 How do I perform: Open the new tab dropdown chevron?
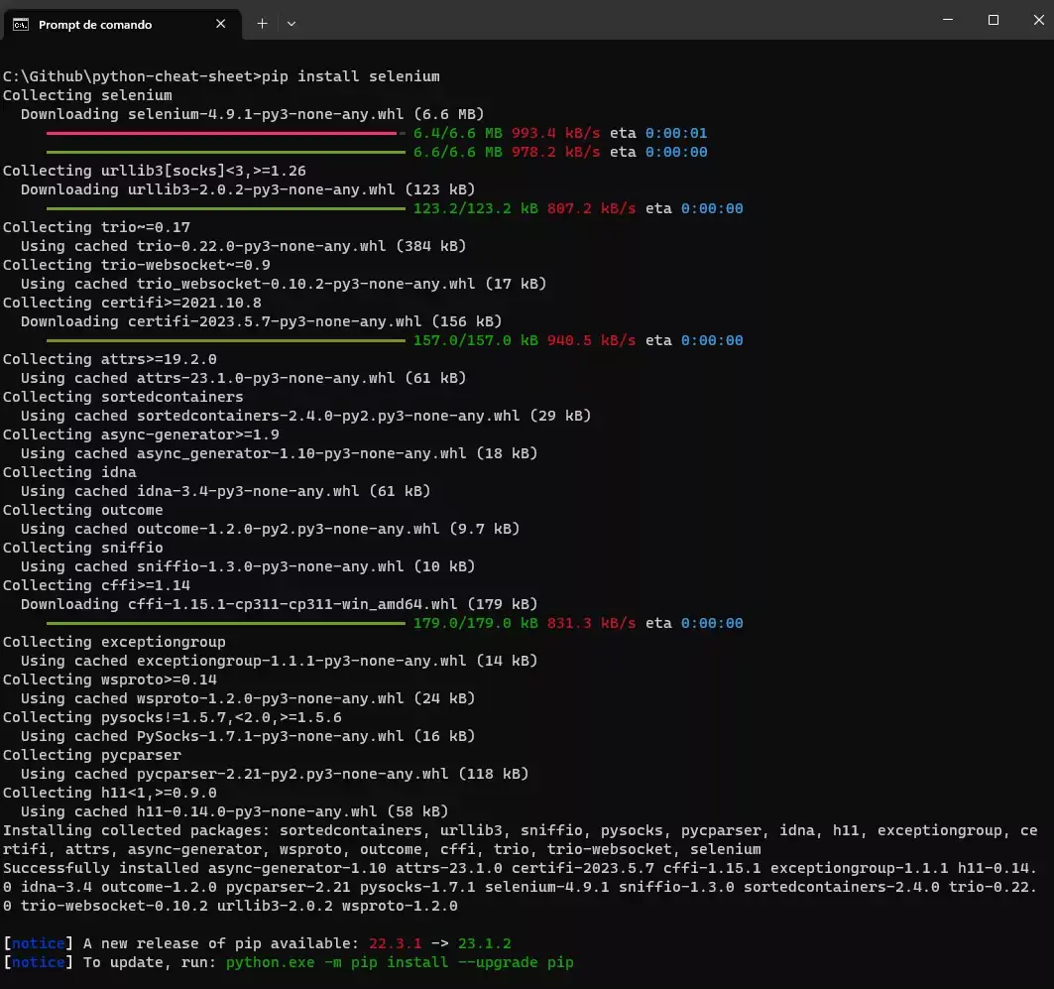[292, 24]
